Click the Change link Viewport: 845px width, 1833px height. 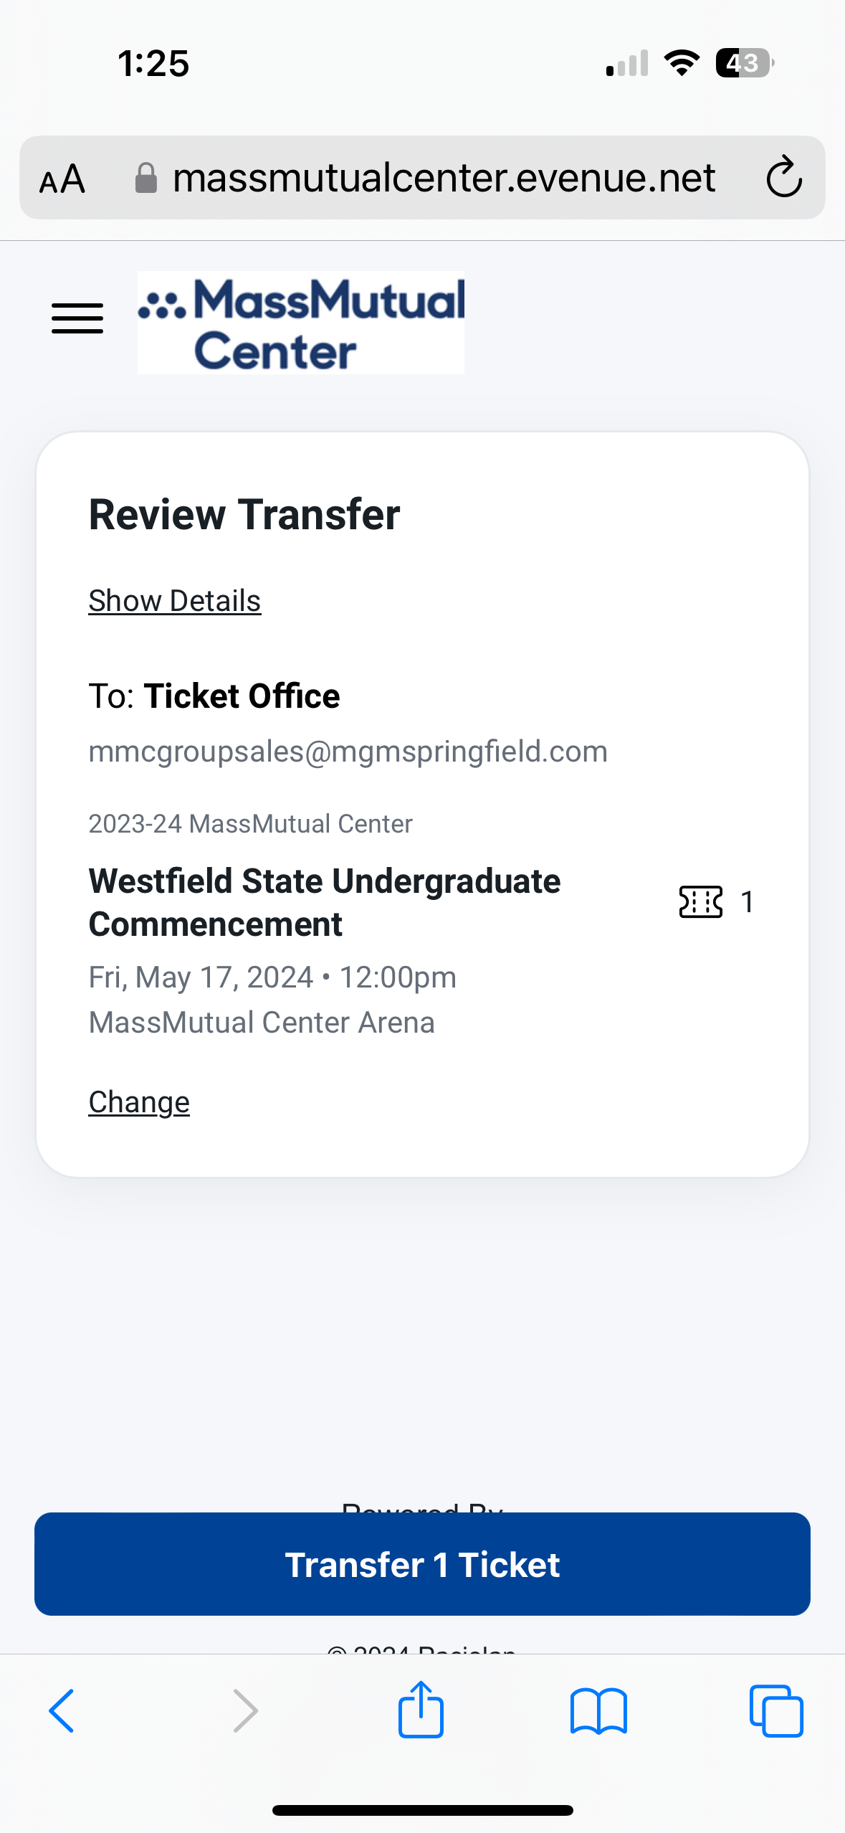point(139,1102)
